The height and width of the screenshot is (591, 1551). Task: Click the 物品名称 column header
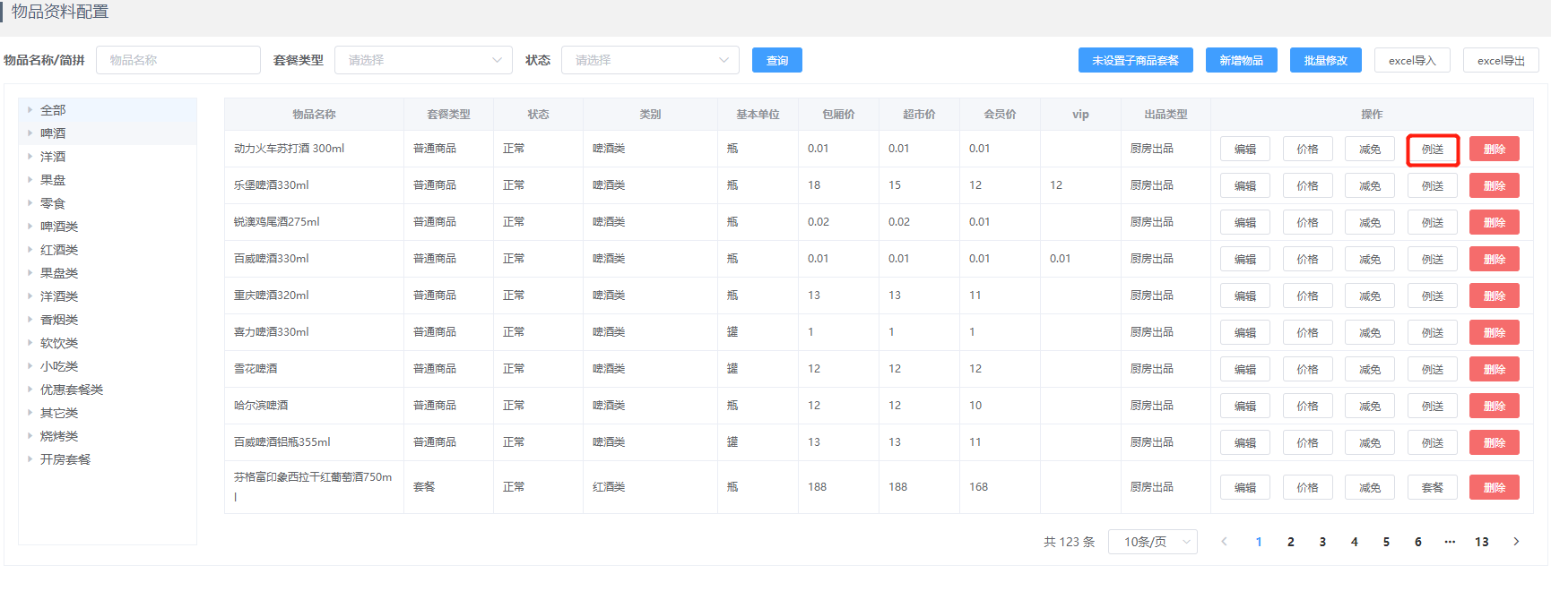tap(314, 115)
